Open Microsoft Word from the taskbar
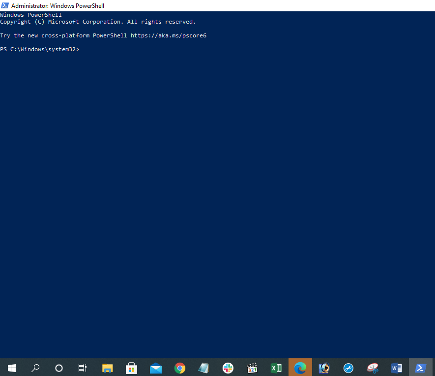This screenshot has width=435, height=376. [397, 368]
